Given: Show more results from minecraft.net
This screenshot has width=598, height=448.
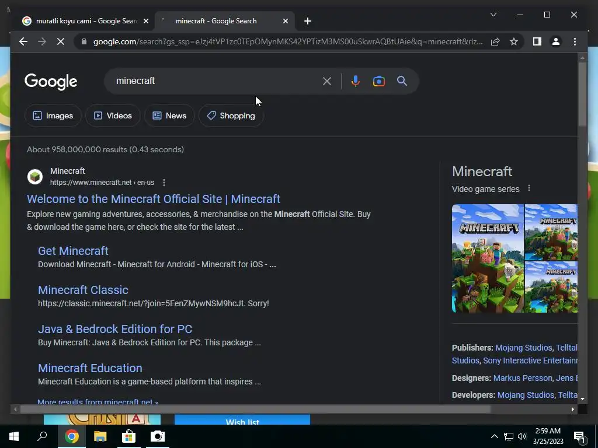Looking at the screenshot, I should (x=98, y=401).
